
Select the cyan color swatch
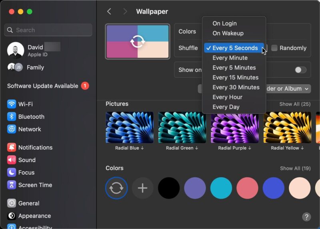click(221, 188)
